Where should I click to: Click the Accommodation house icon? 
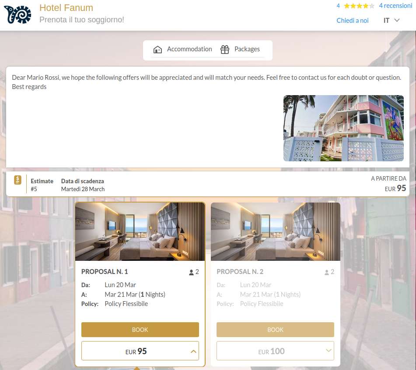pyautogui.click(x=157, y=50)
